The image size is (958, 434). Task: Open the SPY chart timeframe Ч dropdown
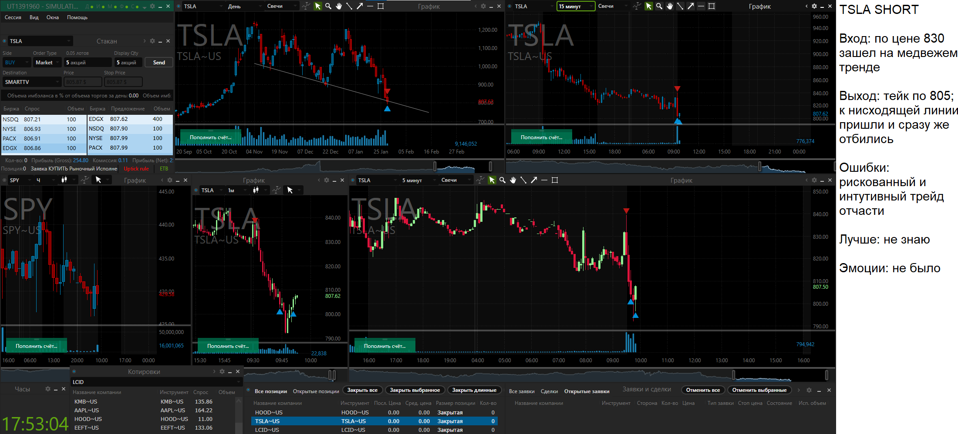pos(46,180)
